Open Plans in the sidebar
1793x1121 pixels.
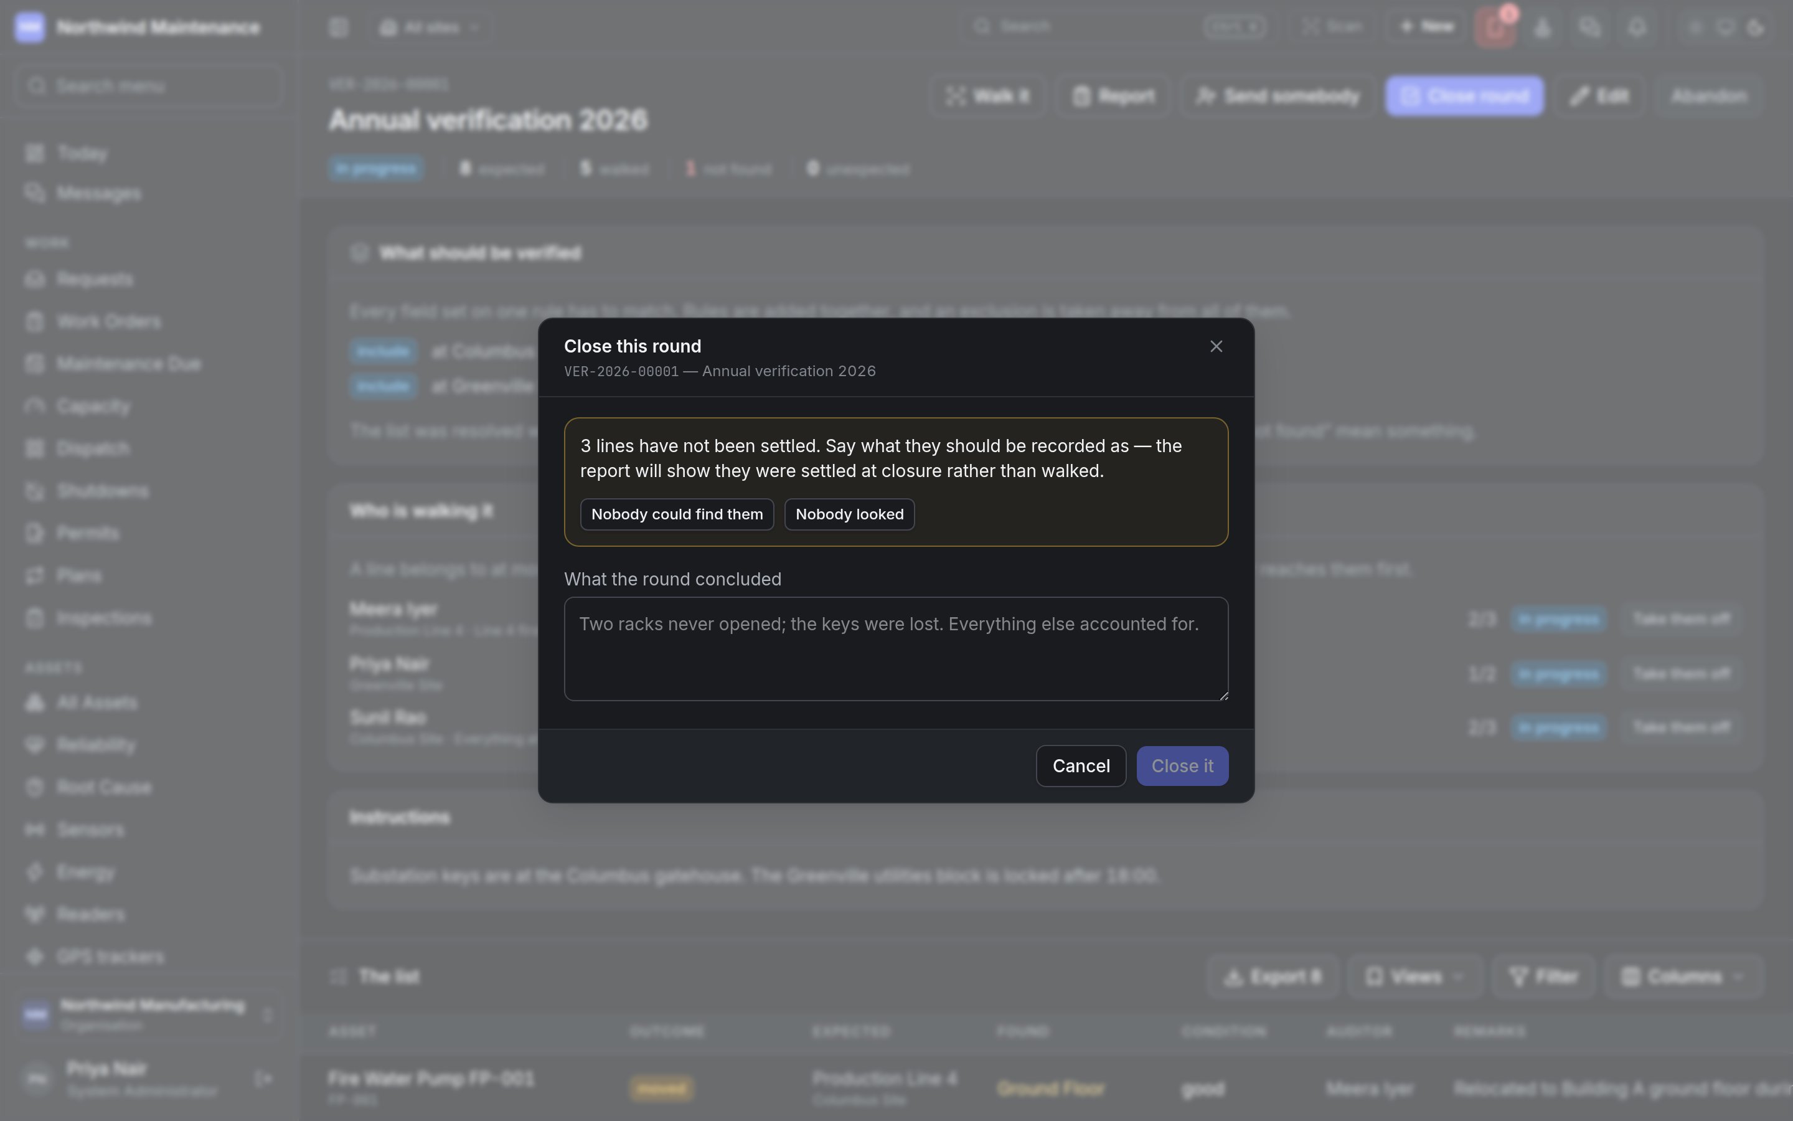coord(148,575)
